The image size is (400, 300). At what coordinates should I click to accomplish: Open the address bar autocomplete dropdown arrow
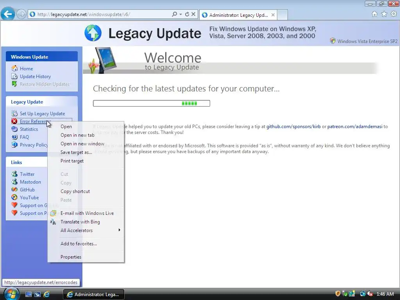pos(180,14)
